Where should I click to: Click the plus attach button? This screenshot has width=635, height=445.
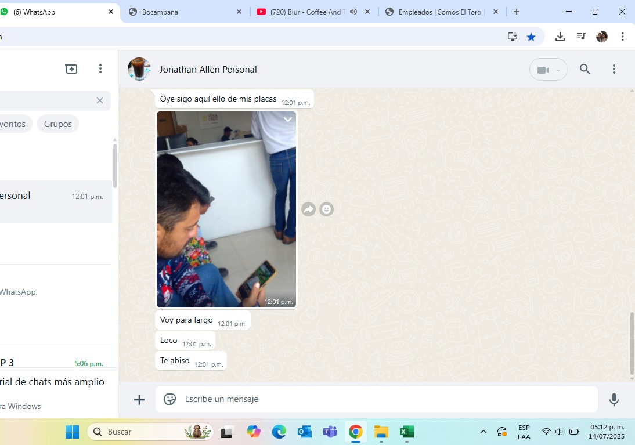click(139, 399)
